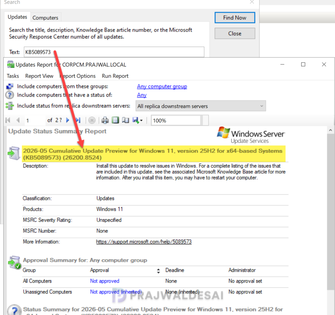
Task: Click the replica downstream servers icon
Action: [9, 106]
